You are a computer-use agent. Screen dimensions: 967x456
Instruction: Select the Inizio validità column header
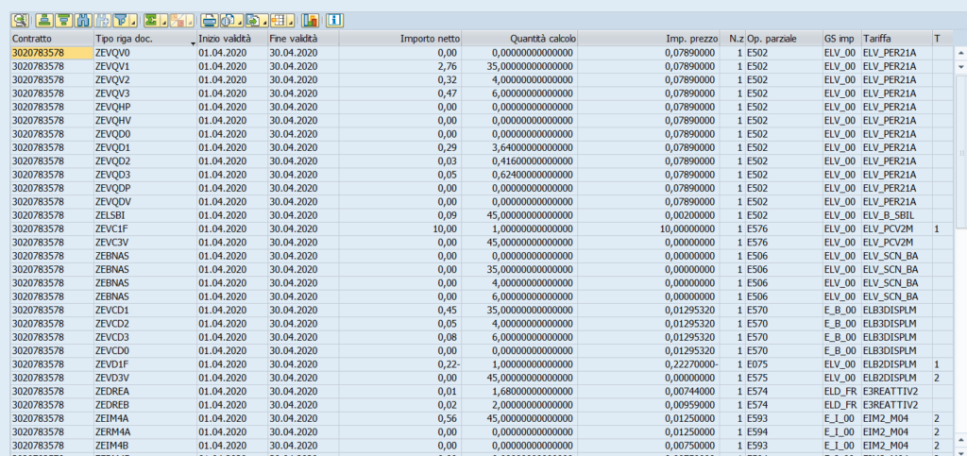tap(232, 38)
